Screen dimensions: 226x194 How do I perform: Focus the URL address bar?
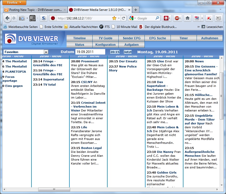click(84, 18)
